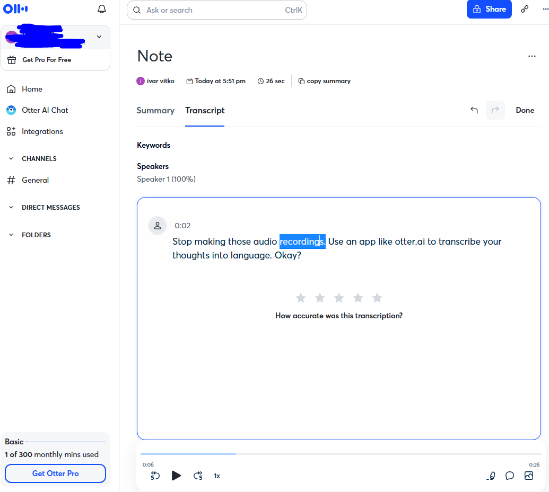The height and width of the screenshot is (492, 549).
Task: Rate transcription three stars
Action: pyautogui.click(x=339, y=298)
